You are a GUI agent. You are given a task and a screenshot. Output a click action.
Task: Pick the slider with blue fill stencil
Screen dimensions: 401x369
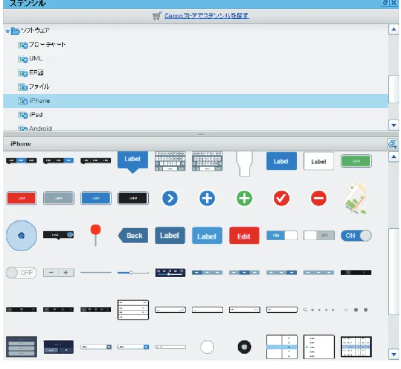pos(133,273)
